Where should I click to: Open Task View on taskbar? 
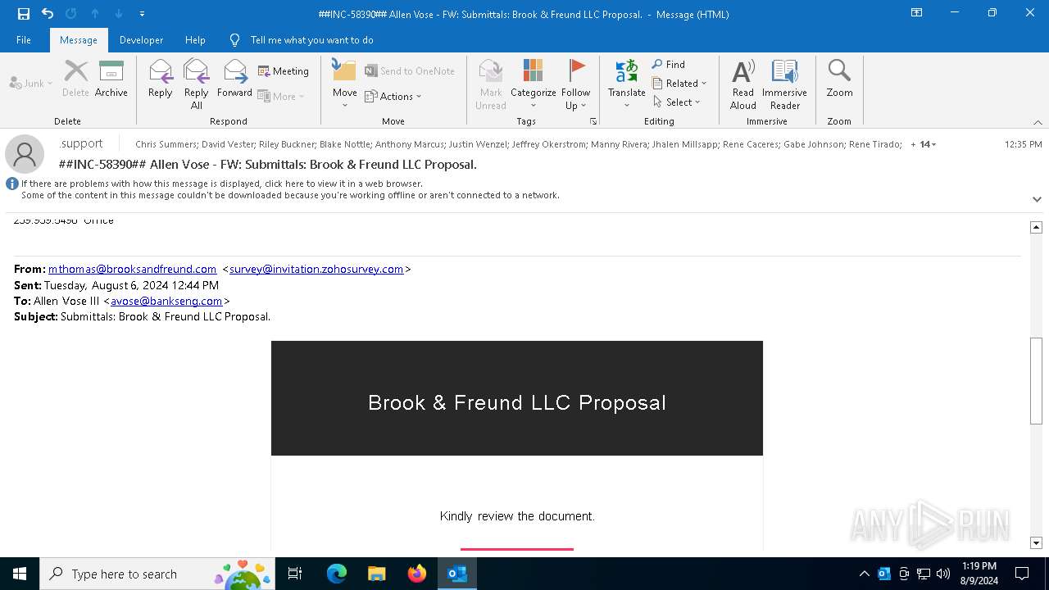[x=295, y=574]
